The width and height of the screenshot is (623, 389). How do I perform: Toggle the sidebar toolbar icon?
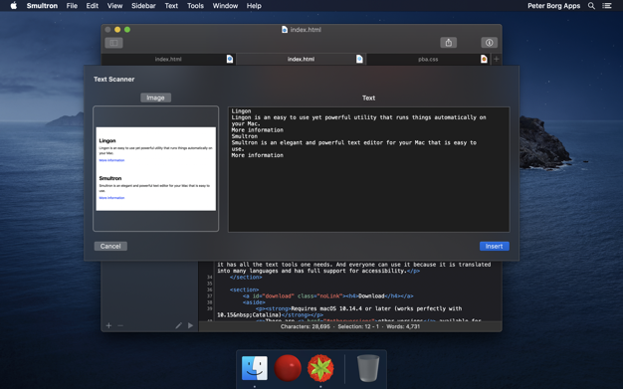click(x=113, y=43)
